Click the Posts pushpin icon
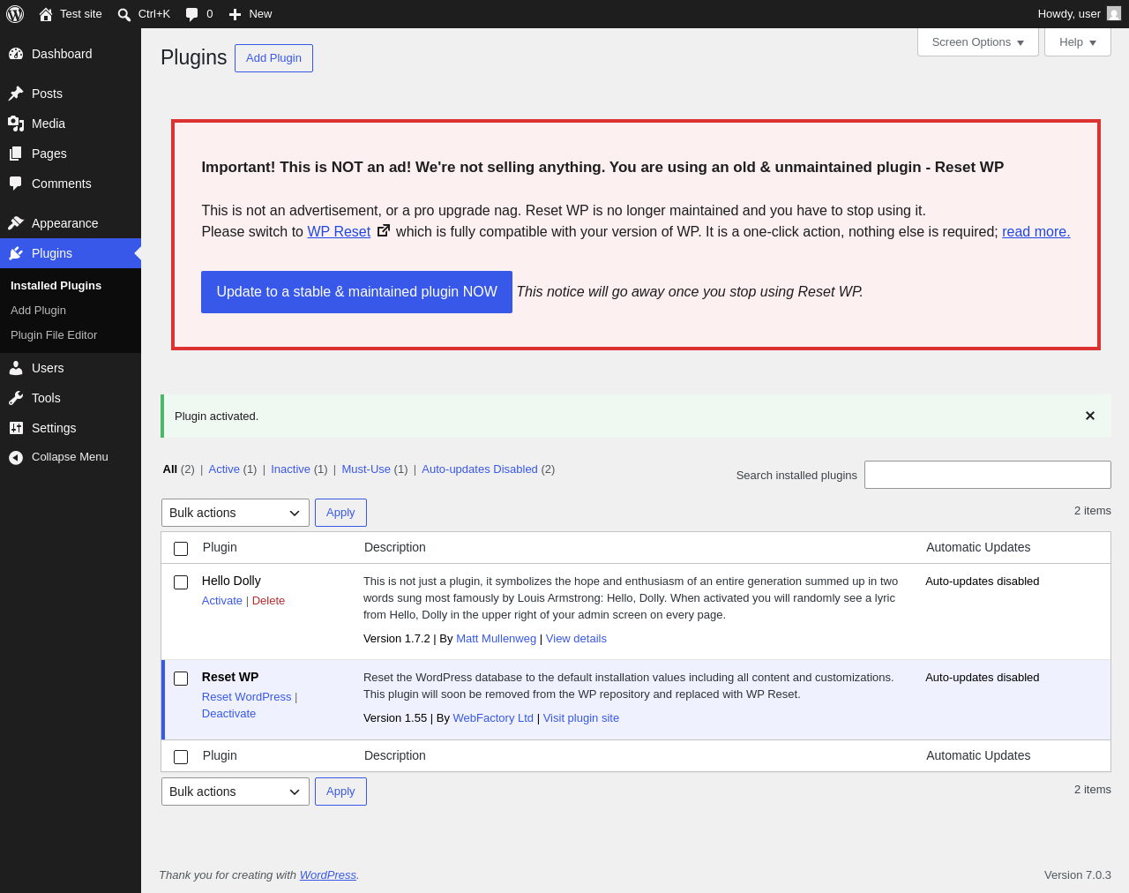This screenshot has height=893, width=1129. [x=16, y=94]
